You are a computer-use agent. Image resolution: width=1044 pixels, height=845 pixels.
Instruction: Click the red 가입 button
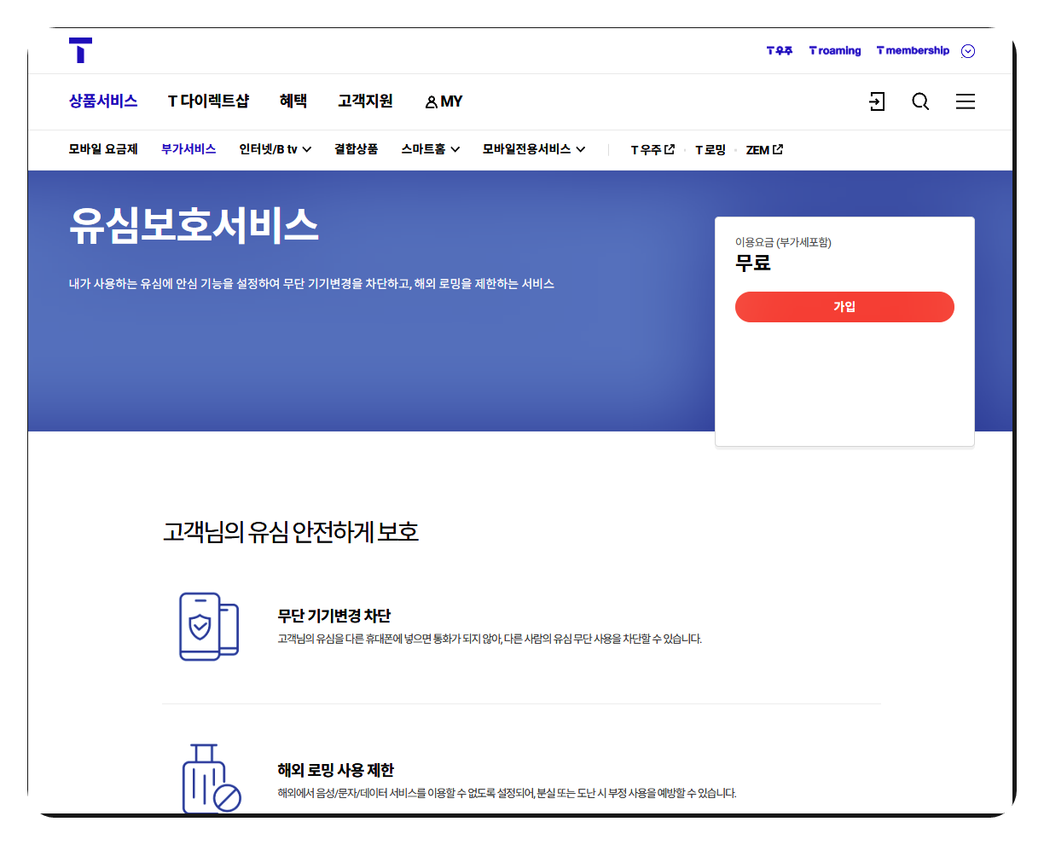pos(844,307)
